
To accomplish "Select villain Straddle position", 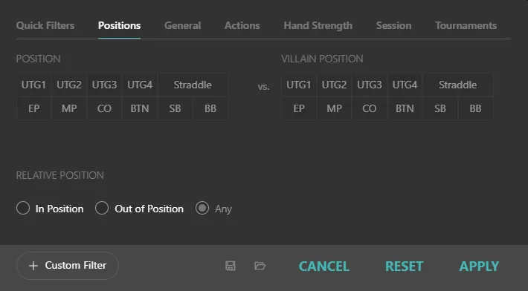I will pyautogui.click(x=457, y=85).
